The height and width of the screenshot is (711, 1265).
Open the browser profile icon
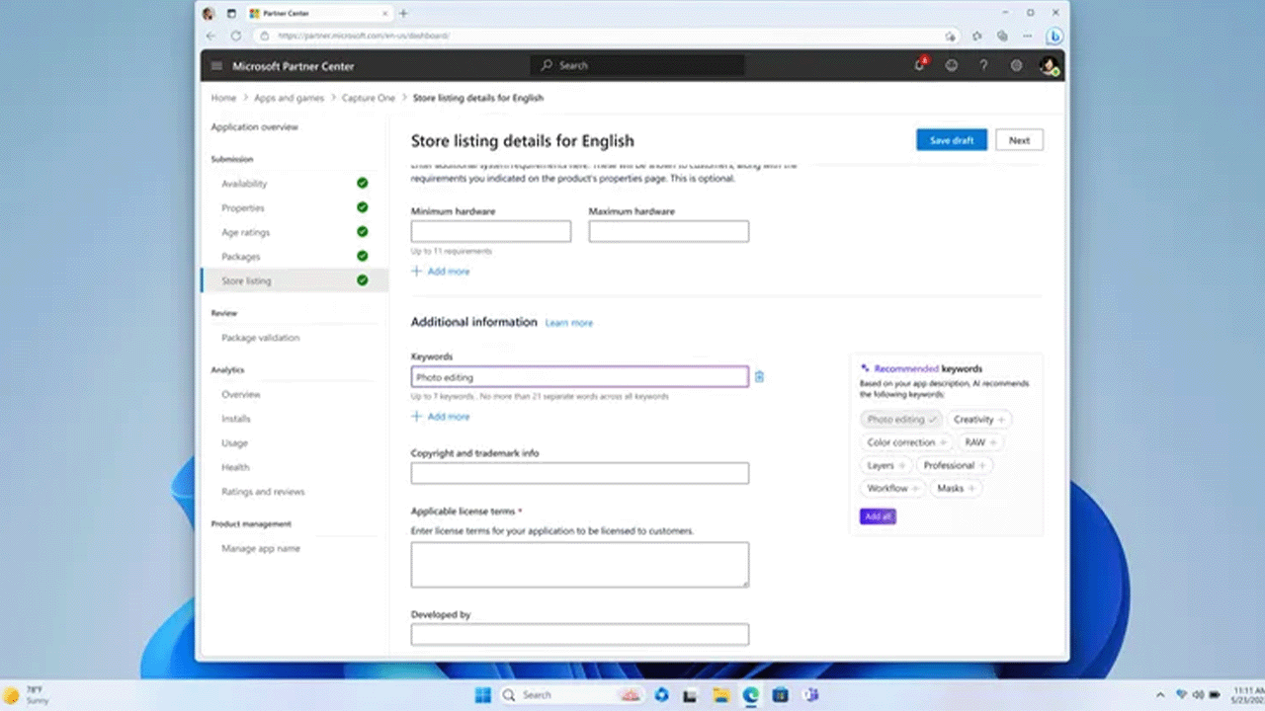coord(209,14)
